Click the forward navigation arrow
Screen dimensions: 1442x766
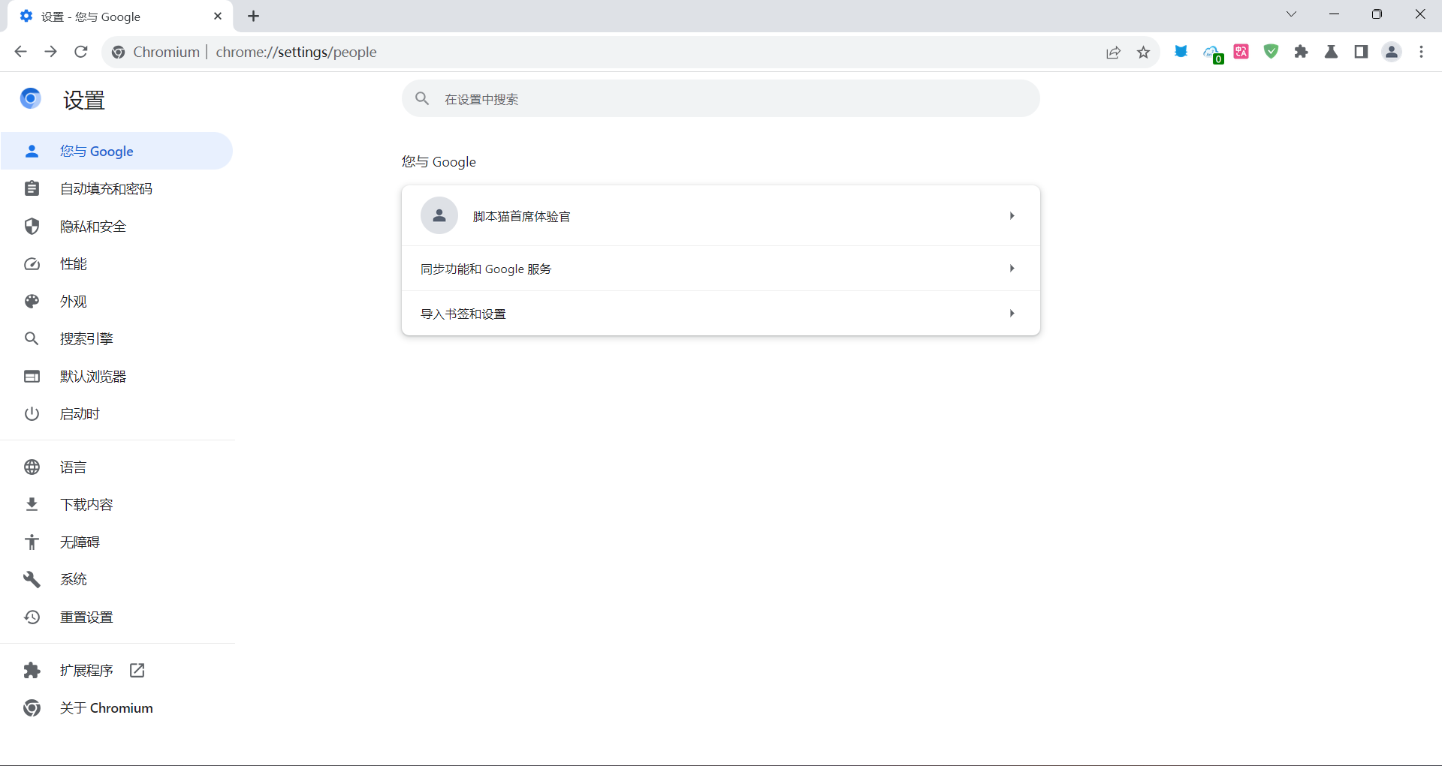pos(50,52)
